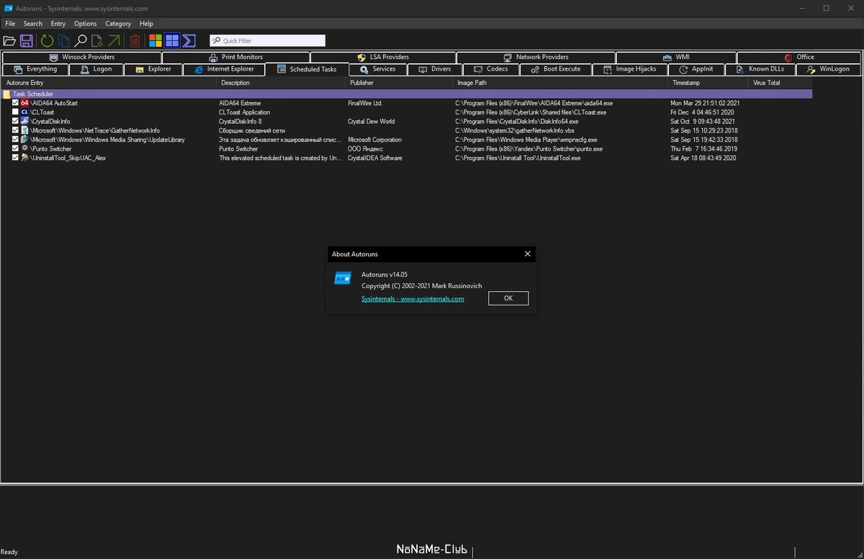Uncheck the GatherNetworkInfo entry checkbox
The image size is (864, 559).
tap(16, 130)
